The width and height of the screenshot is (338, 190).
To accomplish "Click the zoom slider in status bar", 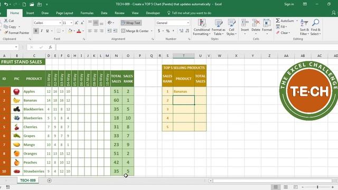I will (317, 187).
